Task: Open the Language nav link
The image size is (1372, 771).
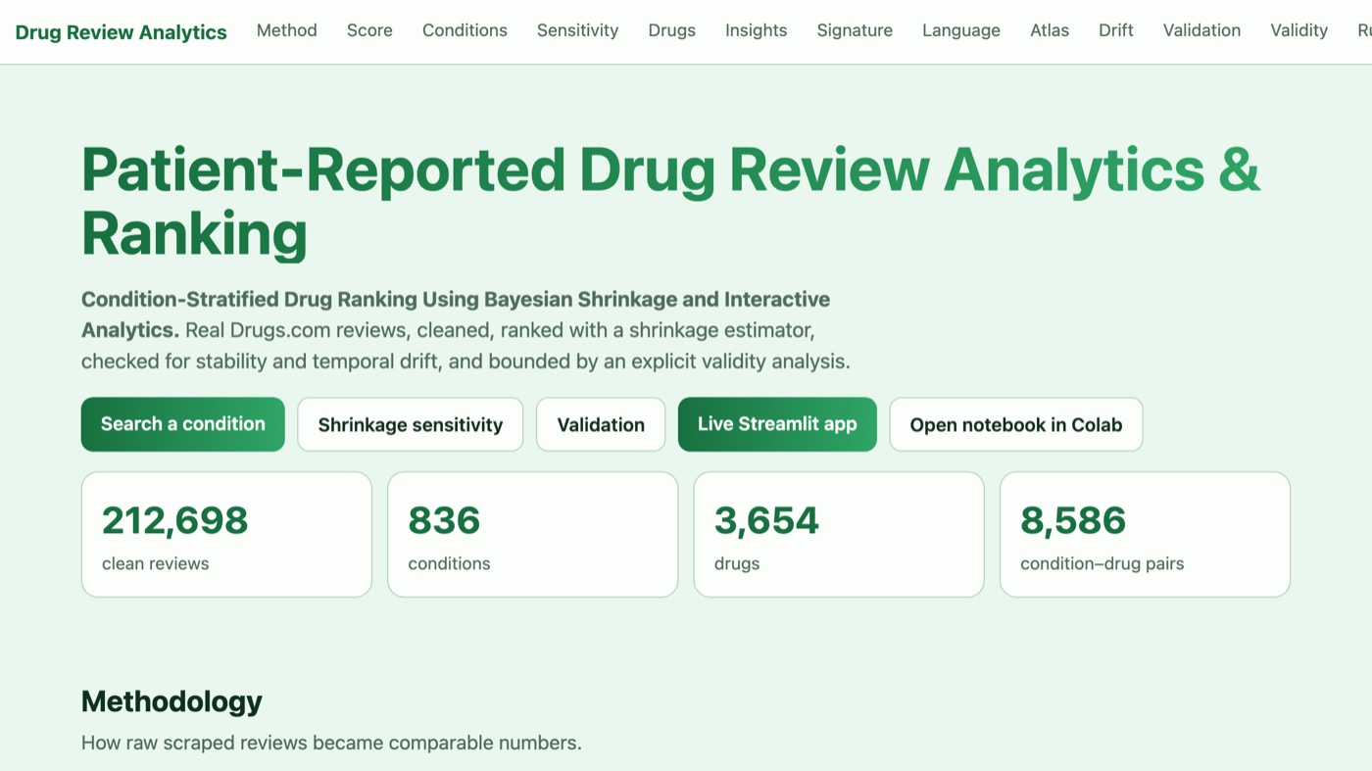Action: 961,30
